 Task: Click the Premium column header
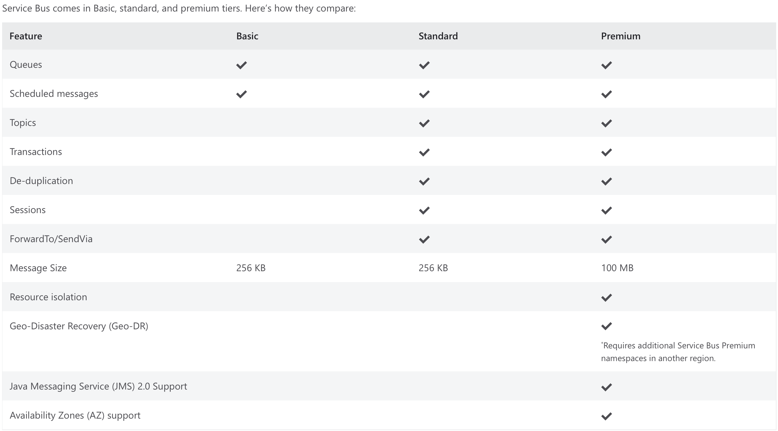(621, 36)
